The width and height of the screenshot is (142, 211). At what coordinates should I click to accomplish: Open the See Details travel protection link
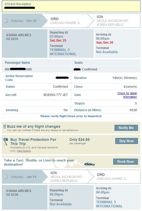tap(24, 151)
